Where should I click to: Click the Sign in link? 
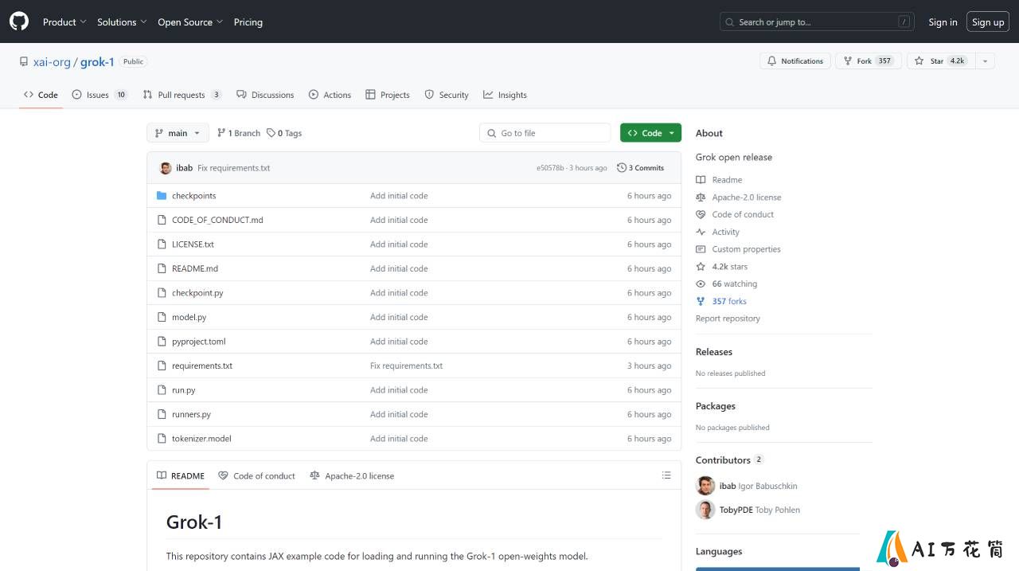click(x=943, y=22)
